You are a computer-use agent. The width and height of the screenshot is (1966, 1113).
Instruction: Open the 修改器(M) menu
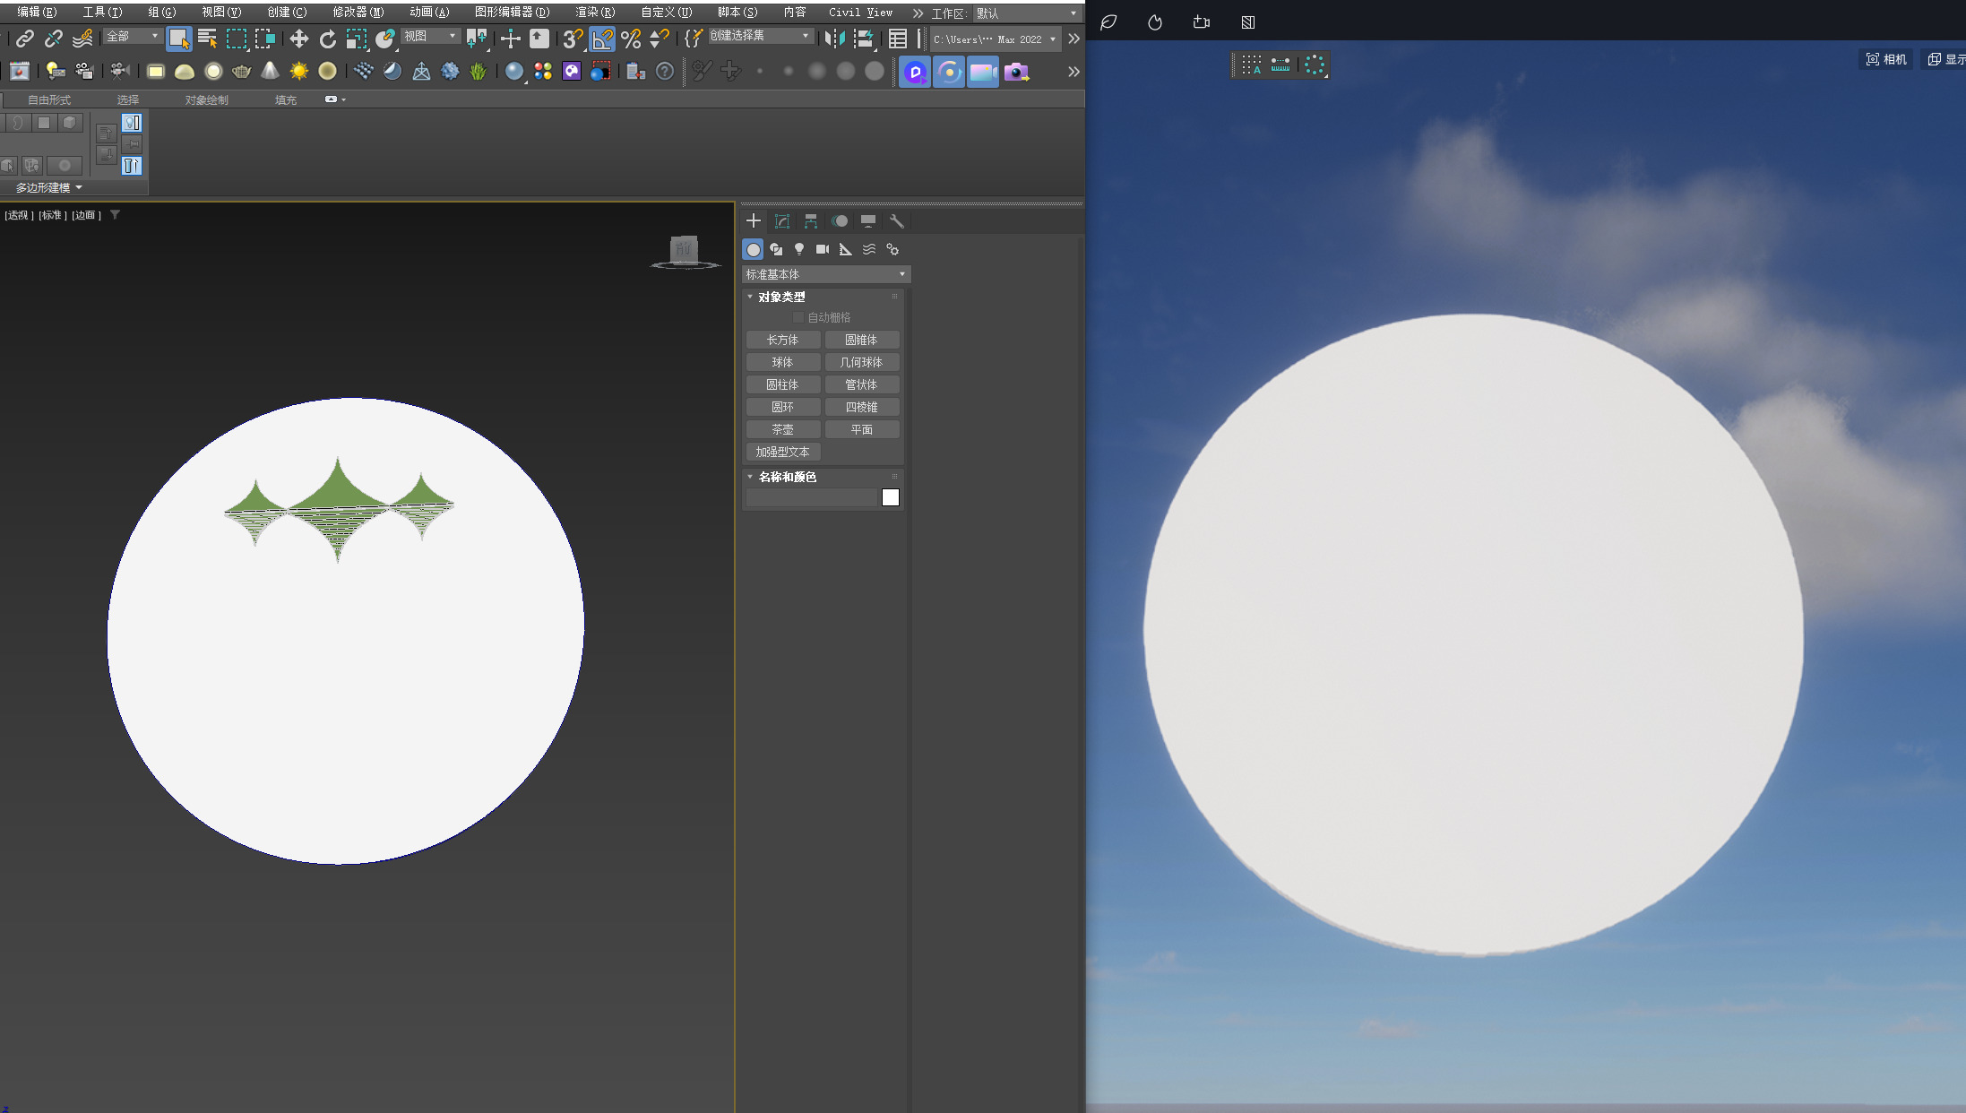pos(358,12)
